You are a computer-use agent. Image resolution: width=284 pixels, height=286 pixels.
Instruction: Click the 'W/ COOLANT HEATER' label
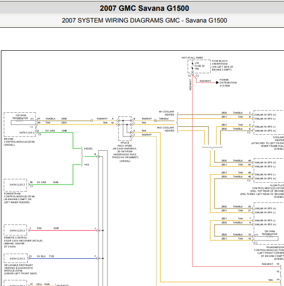click(167, 113)
